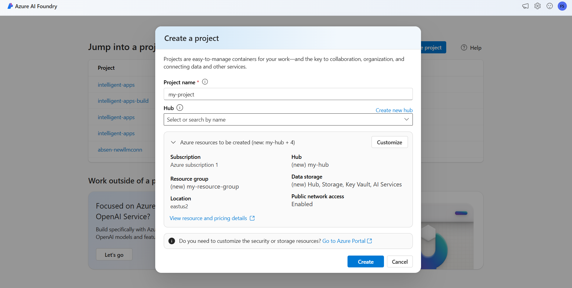Click the Azure AI Foundry logo icon
The image size is (572, 288).
coord(10,6)
